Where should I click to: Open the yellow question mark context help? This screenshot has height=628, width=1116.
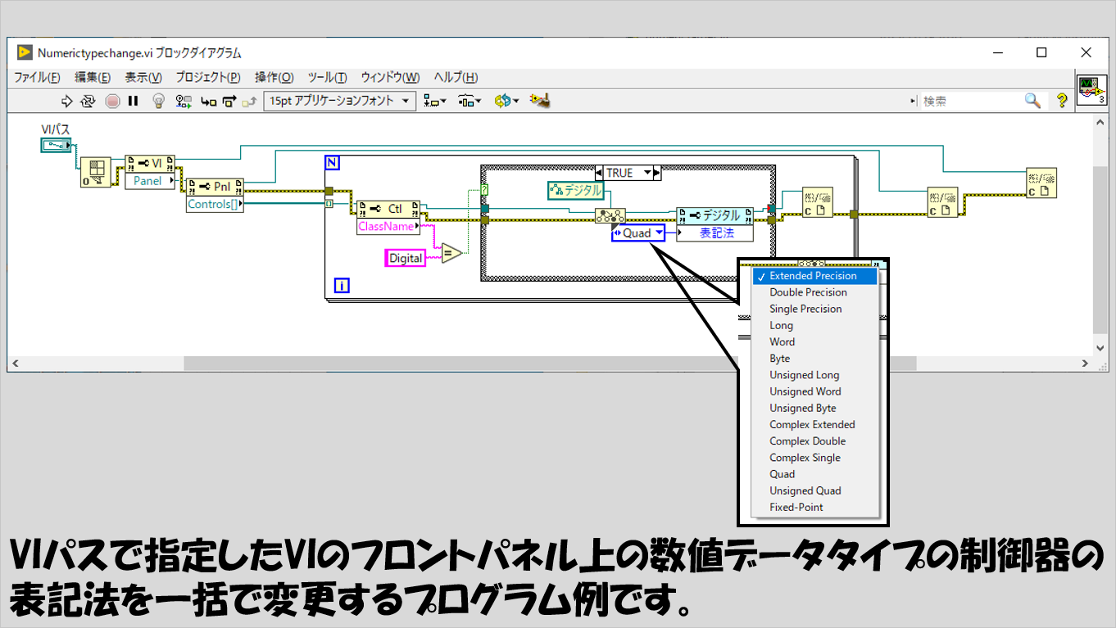pos(1062,101)
